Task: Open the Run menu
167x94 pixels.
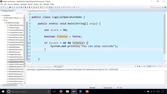Action: (41, 4)
